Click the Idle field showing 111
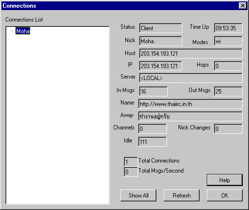Viewport: 249px width, 210px height. [x=153, y=141]
